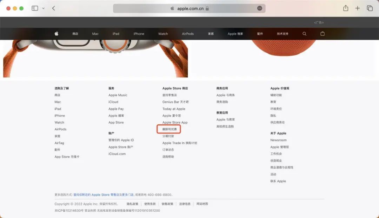Open AirPods in the top navigation
379x218 pixels.
click(188, 34)
